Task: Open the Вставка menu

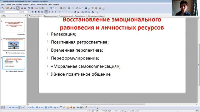Action: click(19, 4)
